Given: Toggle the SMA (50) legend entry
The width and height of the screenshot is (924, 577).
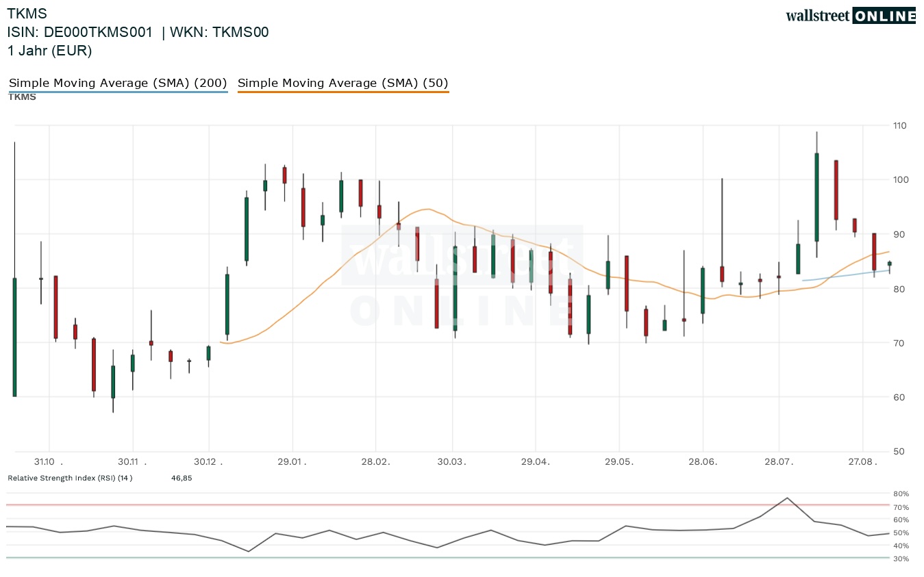Looking at the screenshot, I should click(343, 84).
